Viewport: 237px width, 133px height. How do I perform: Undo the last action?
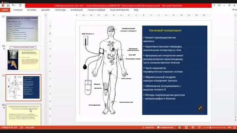(x=13, y=6)
